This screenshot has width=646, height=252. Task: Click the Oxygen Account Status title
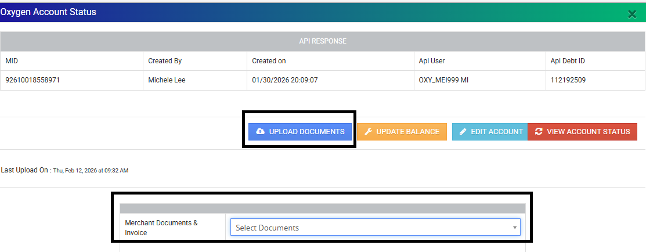coord(48,12)
